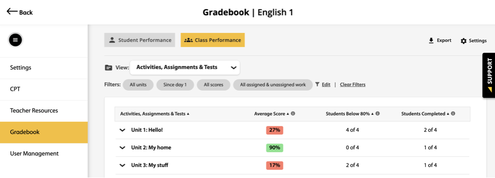Screen dimensions: 495x178
Task: Click the Back arrow icon
Action: pyautogui.click(x=12, y=12)
